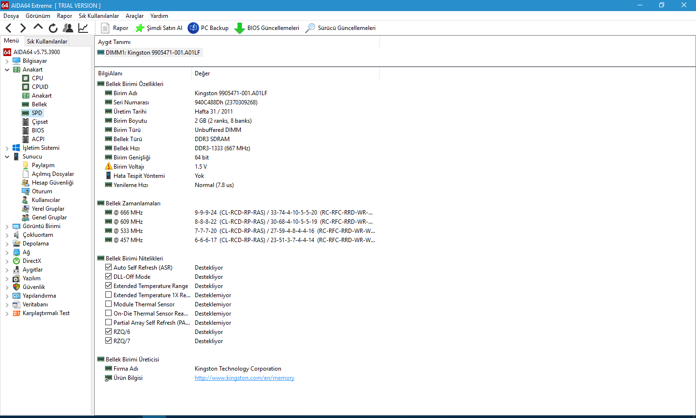
Task: Open Sürücü Güncellemeleri
Action: click(340, 28)
